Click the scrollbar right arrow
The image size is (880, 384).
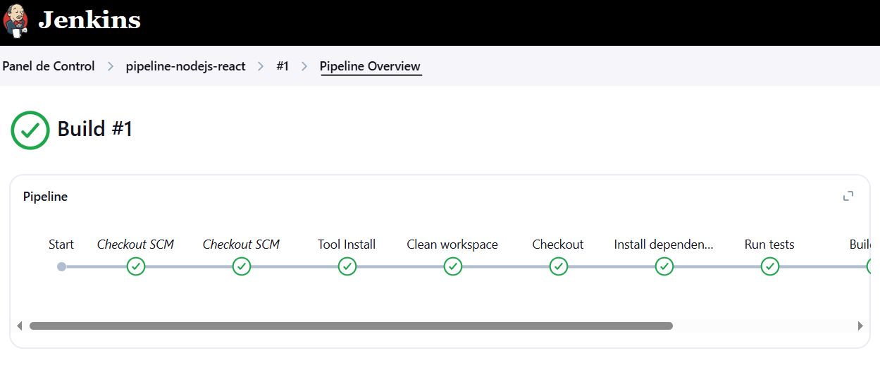coord(860,326)
